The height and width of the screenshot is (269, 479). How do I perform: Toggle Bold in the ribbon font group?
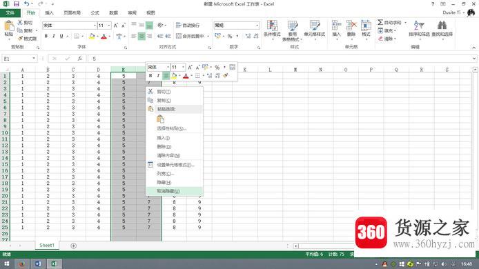click(46, 36)
